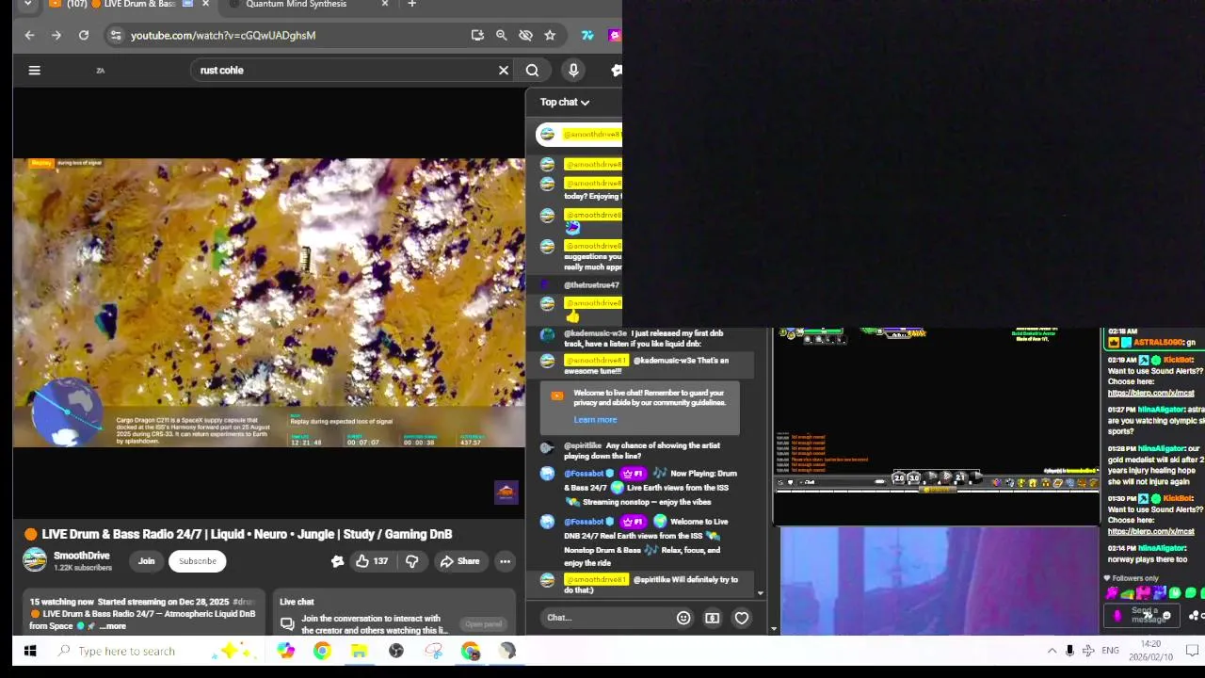Viewport: 1205px width, 678px height.
Task: Open Copilot from the taskbar
Action: click(x=285, y=651)
